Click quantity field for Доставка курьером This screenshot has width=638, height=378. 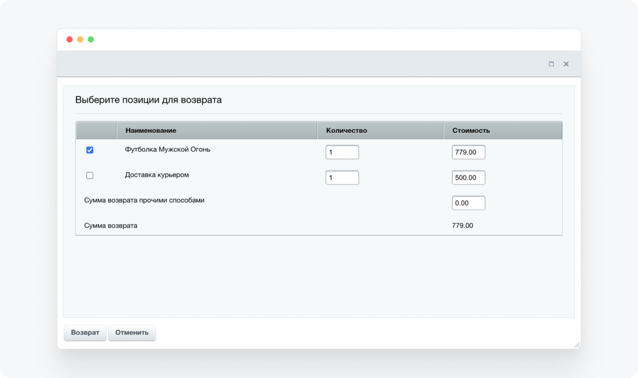(342, 177)
